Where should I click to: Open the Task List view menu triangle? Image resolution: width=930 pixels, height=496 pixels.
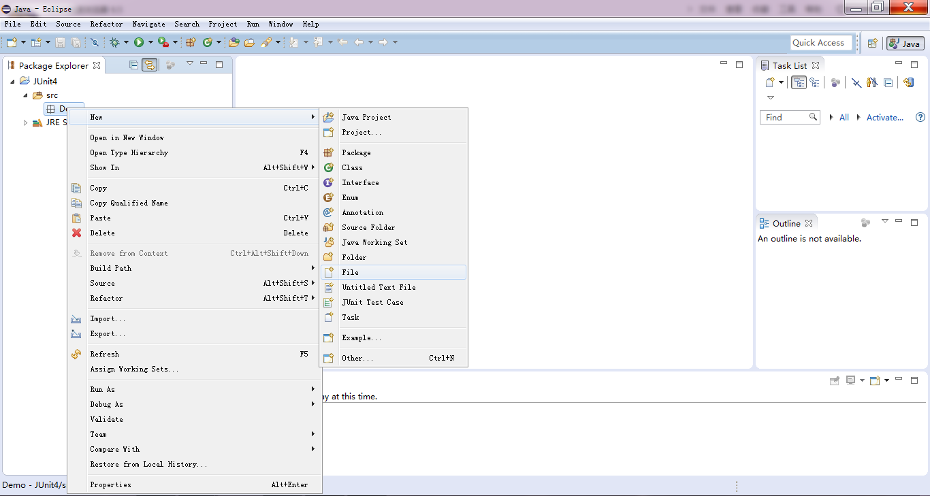[x=771, y=97]
